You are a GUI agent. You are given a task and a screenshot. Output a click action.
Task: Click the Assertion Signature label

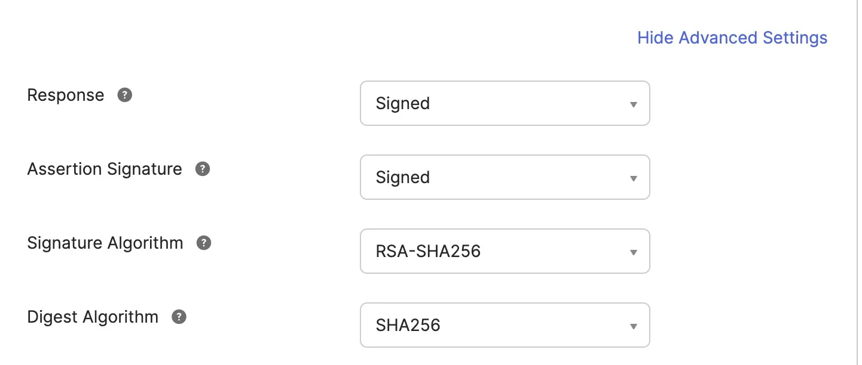(x=105, y=169)
